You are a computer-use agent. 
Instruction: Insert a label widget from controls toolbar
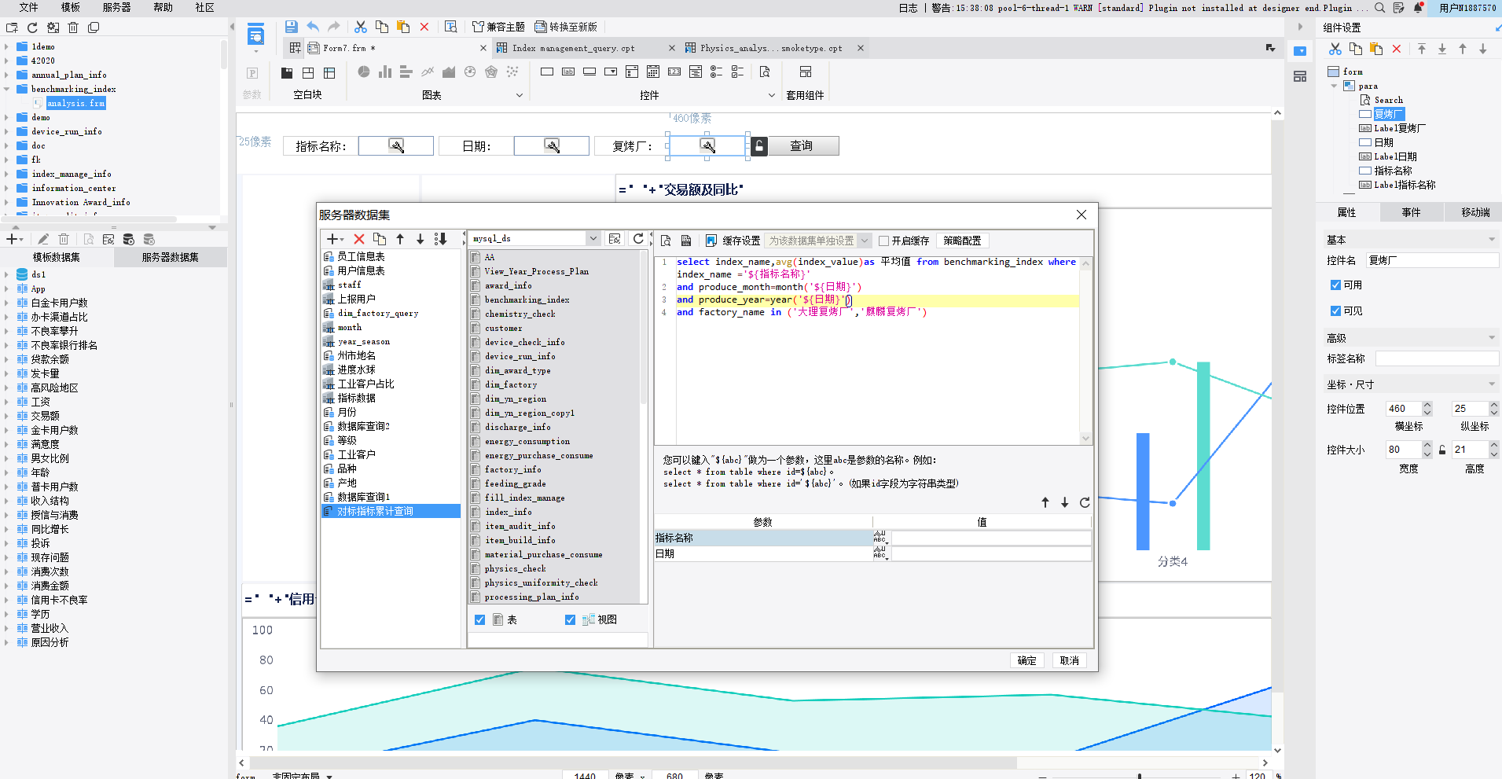click(x=568, y=72)
